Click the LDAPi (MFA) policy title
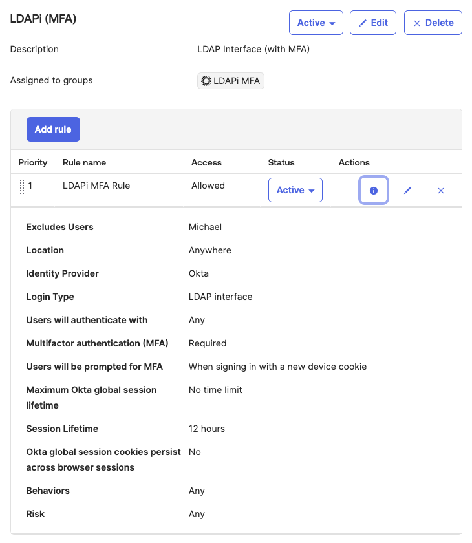472x543 pixels. tap(43, 19)
